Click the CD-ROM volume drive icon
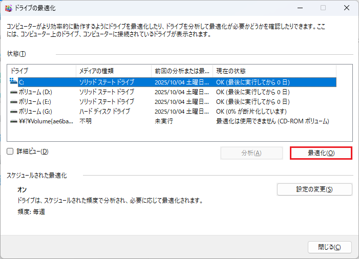The height and width of the screenshot is (259, 359). point(14,121)
